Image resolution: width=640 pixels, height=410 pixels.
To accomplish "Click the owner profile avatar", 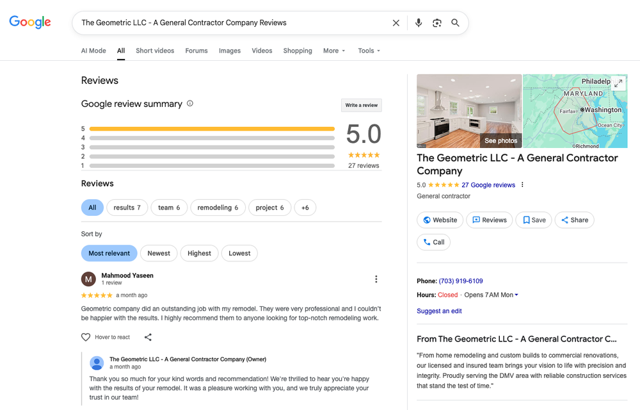I will click(97, 363).
